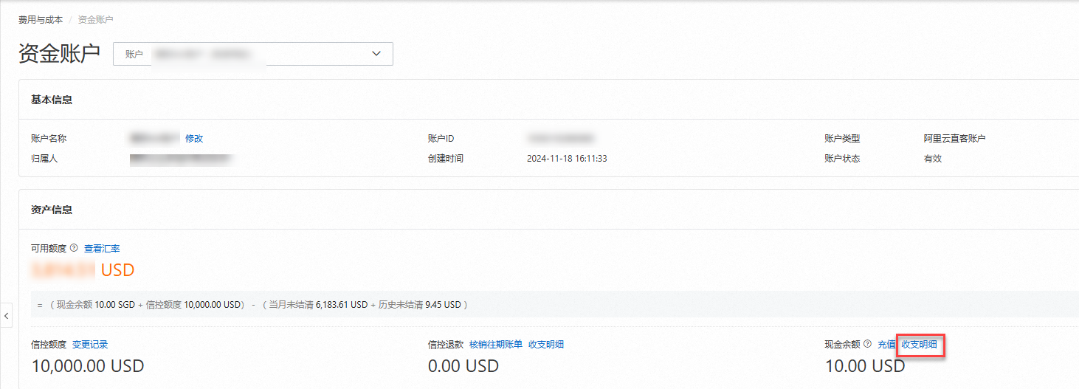1079x389 pixels.
Task: Open 变更记录 for 信控额度
Action: 90,345
